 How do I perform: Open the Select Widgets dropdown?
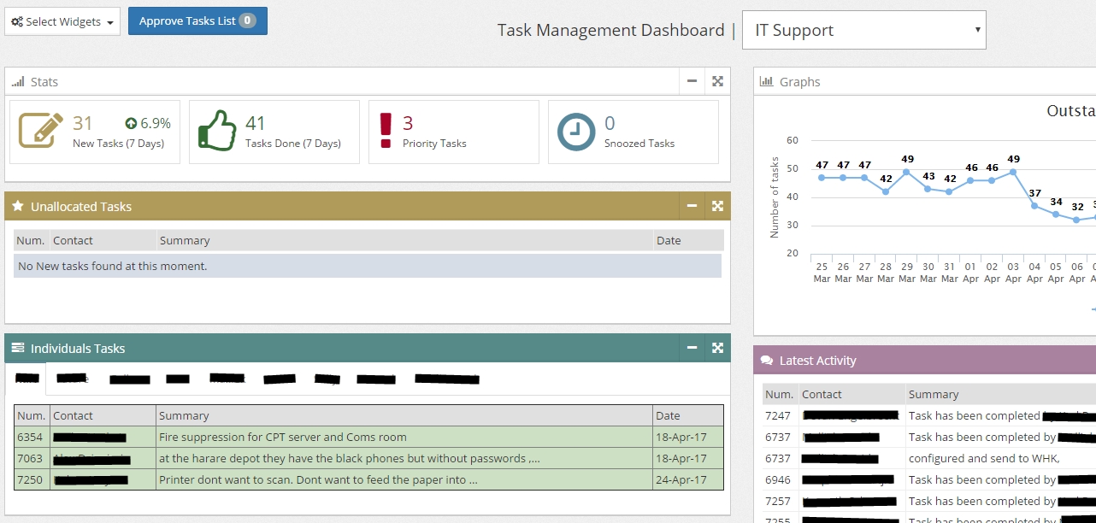coord(62,21)
